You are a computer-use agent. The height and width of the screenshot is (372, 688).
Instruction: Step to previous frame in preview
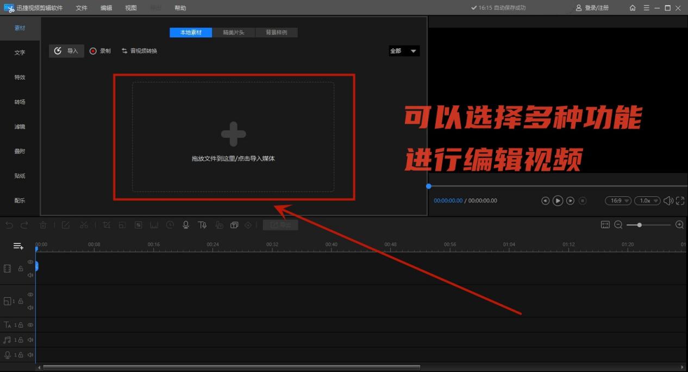[x=546, y=201]
